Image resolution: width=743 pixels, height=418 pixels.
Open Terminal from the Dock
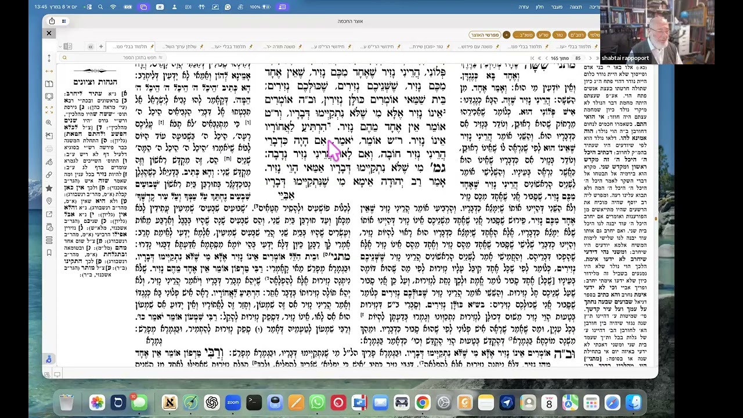(x=254, y=402)
